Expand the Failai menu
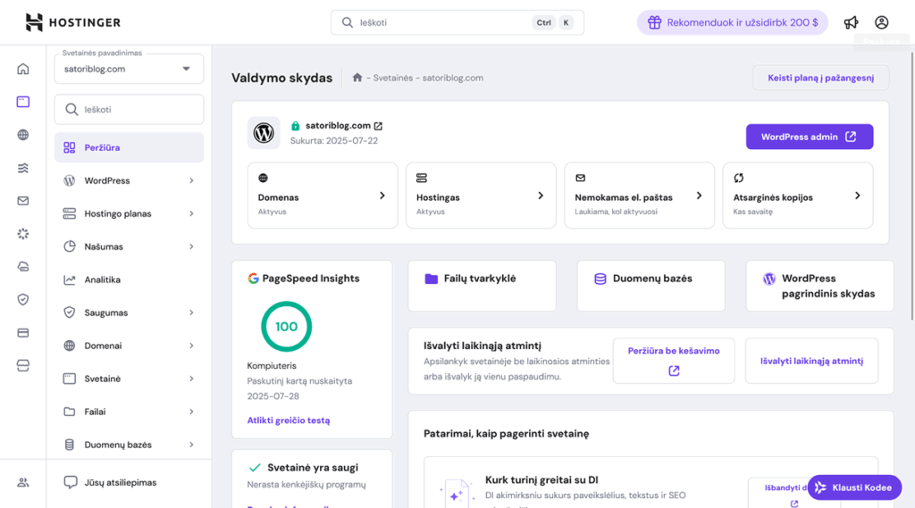This screenshot has width=915, height=508. tap(129, 412)
